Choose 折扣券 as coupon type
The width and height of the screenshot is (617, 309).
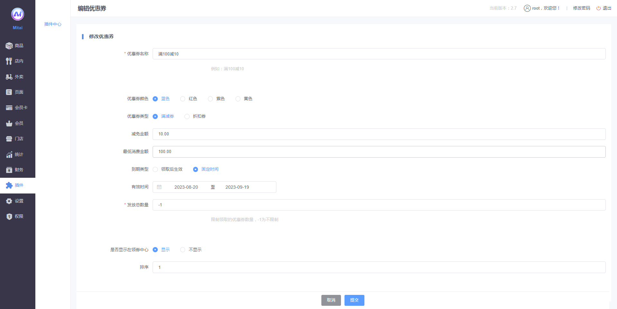[187, 116]
